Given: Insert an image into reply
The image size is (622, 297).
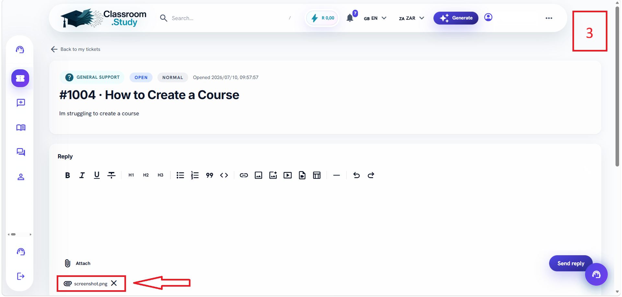Looking at the screenshot, I should tap(259, 175).
